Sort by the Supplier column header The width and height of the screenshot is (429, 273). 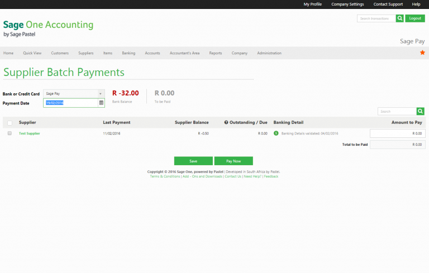click(x=27, y=122)
